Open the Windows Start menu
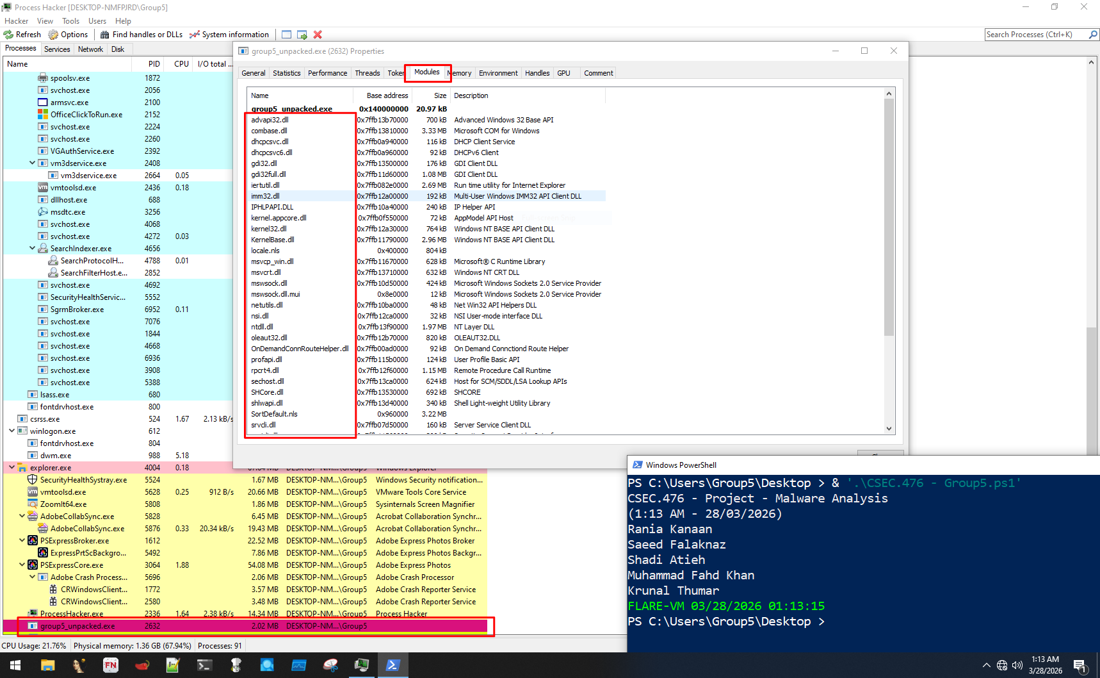 click(x=14, y=665)
